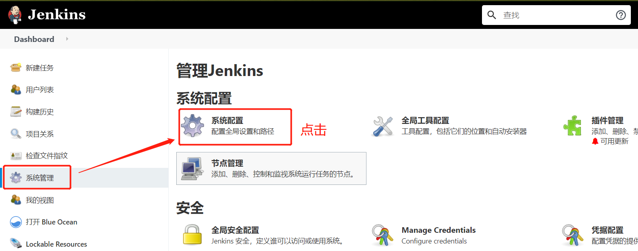This screenshot has height=251, width=638.
Task: Click the Manage Credentials keys icon
Action: click(x=383, y=235)
